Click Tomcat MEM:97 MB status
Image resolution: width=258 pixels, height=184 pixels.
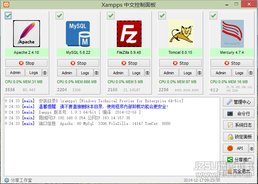[x=187, y=82]
